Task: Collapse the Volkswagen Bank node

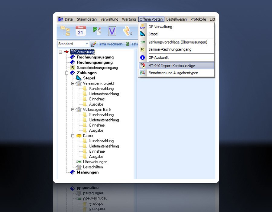Action: 73,110
